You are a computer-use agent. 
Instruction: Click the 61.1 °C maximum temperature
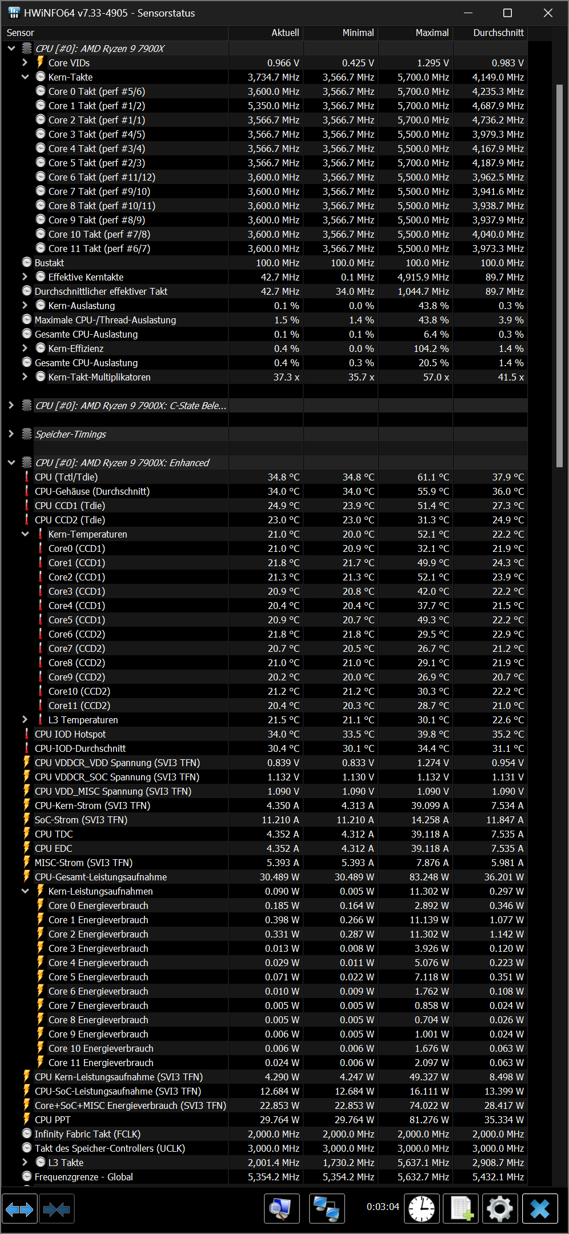[x=433, y=477]
